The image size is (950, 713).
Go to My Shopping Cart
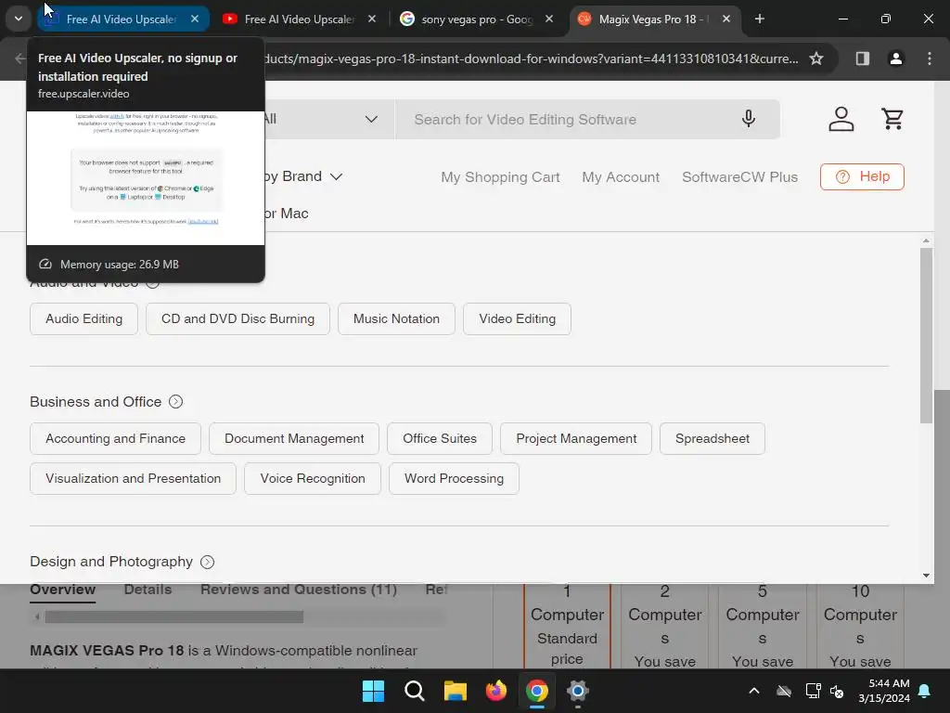click(x=500, y=177)
